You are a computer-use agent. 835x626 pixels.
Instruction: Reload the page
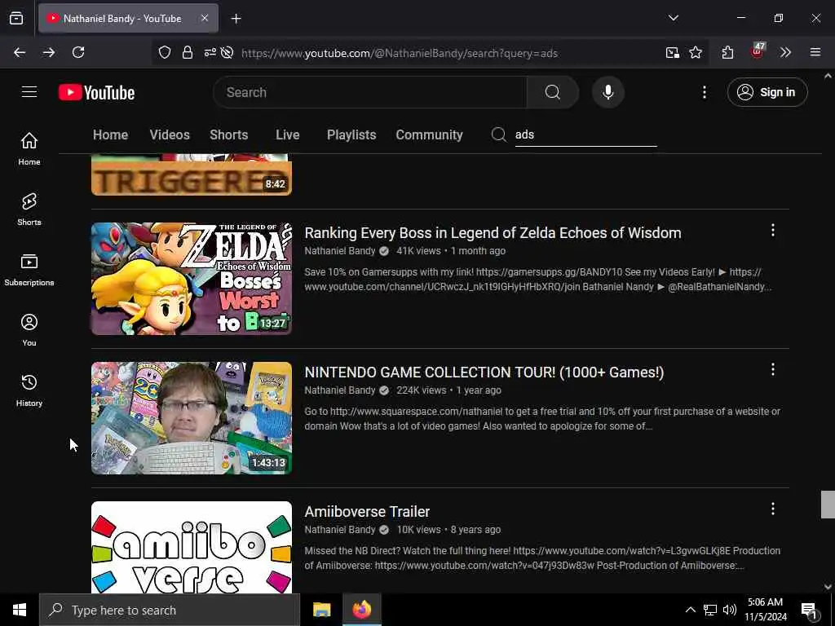click(x=78, y=52)
